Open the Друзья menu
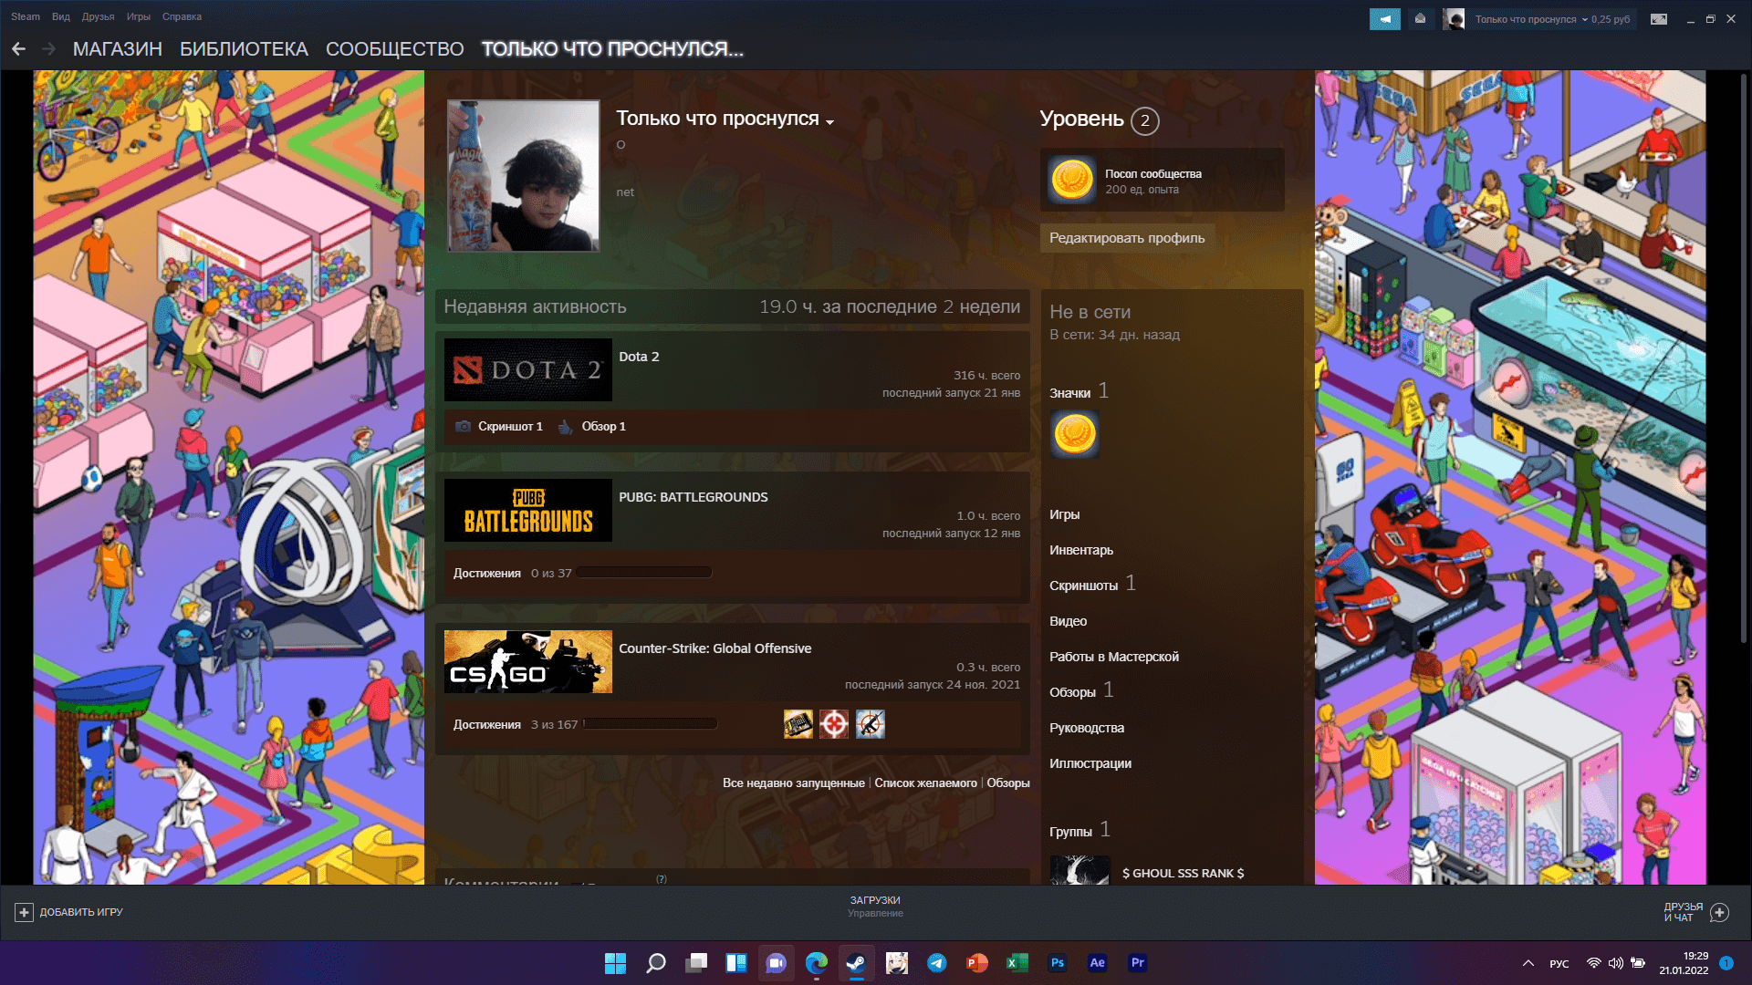Screen dimensions: 1752x985 (x=98, y=16)
